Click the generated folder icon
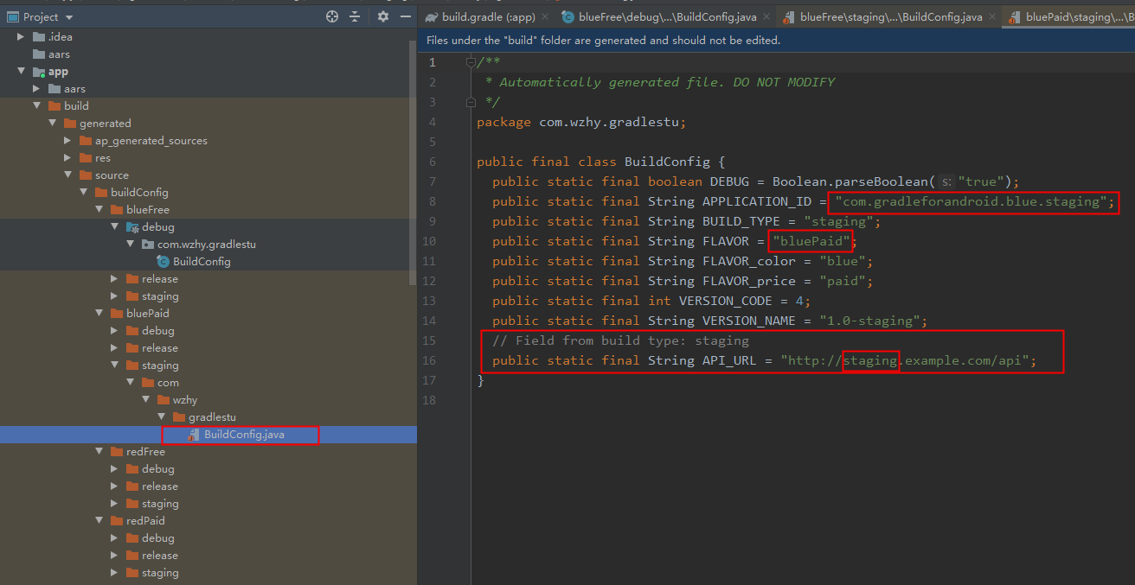The width and height of the screenshot is (1135, 585). click(70, 123)
